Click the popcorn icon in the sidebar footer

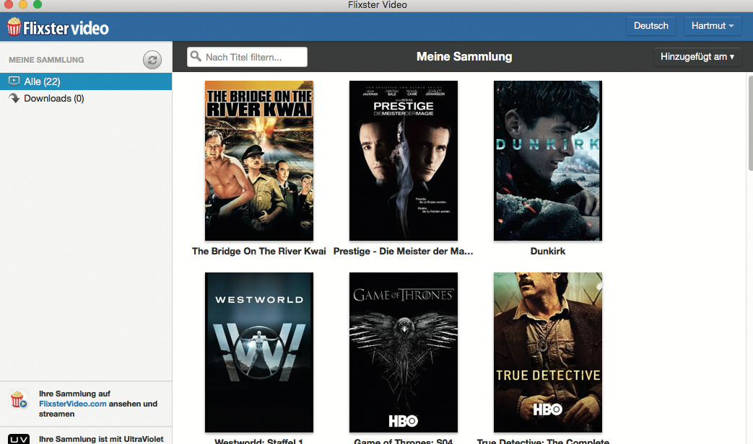tap(17, 399)
